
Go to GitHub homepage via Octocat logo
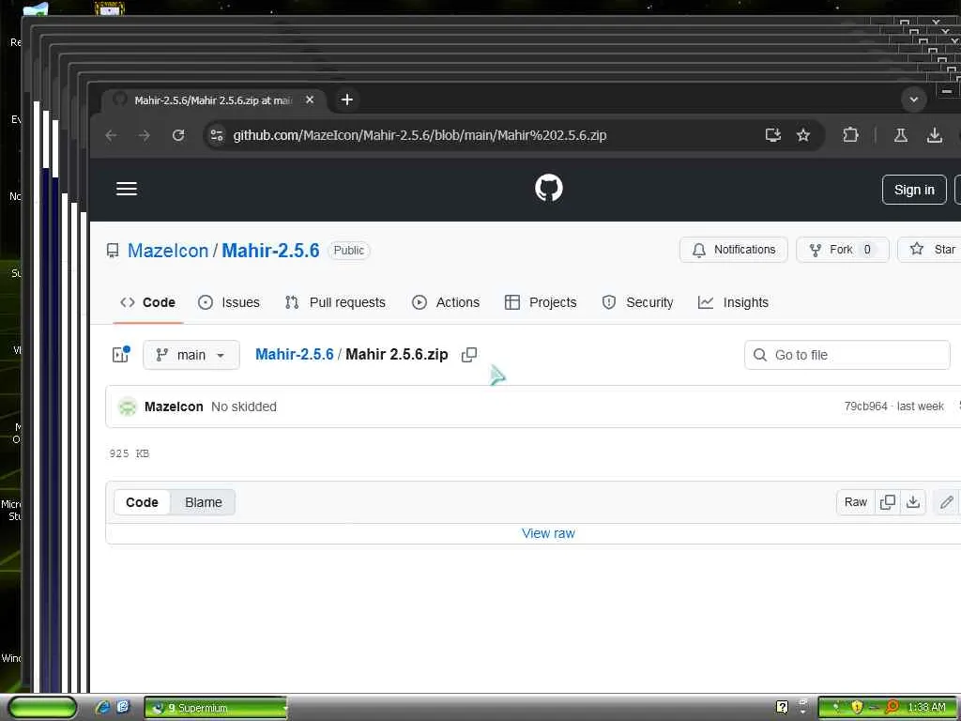pyautogui.click(x=548, y=188)
